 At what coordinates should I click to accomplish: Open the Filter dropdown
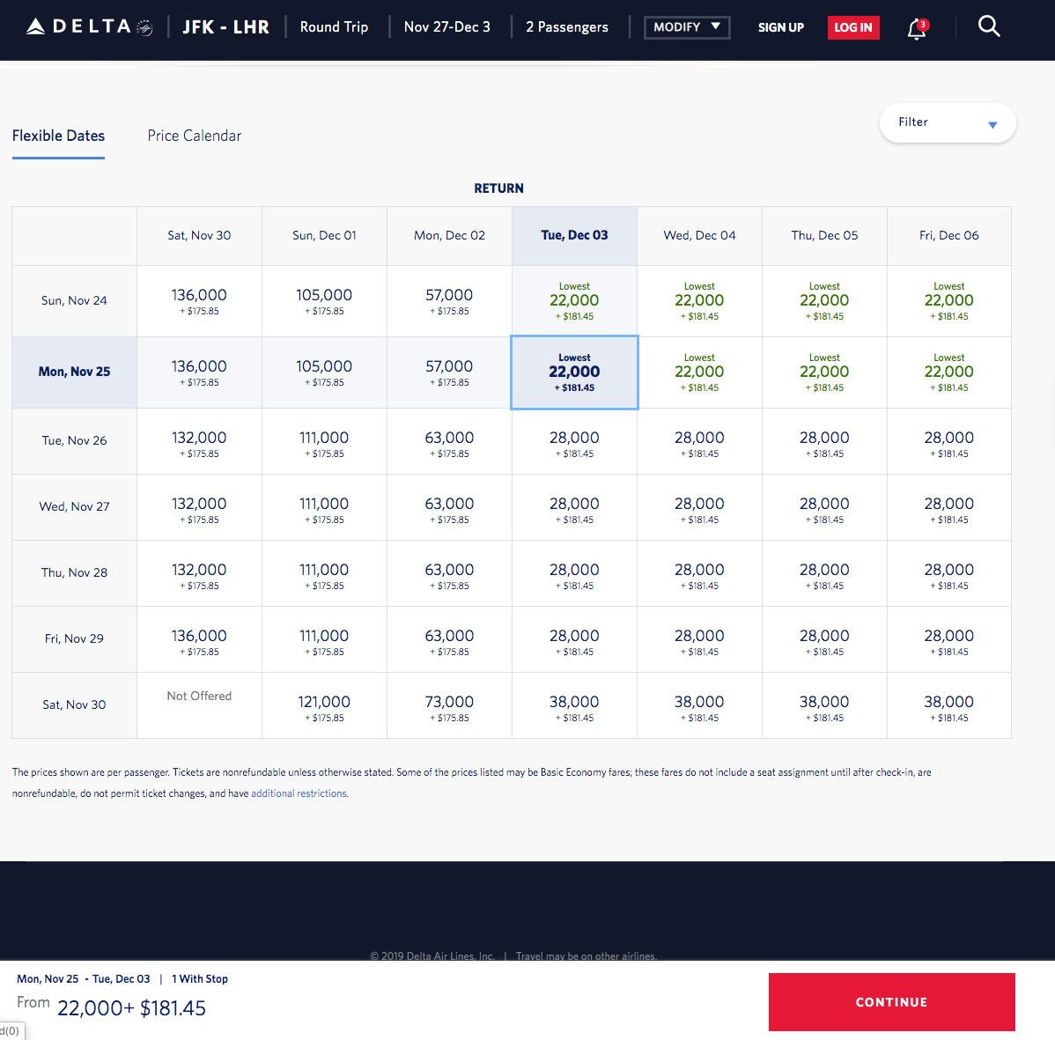[x=948, y=122]
